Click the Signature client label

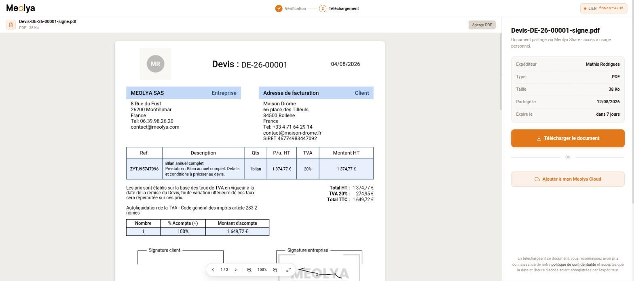point(165,250)
